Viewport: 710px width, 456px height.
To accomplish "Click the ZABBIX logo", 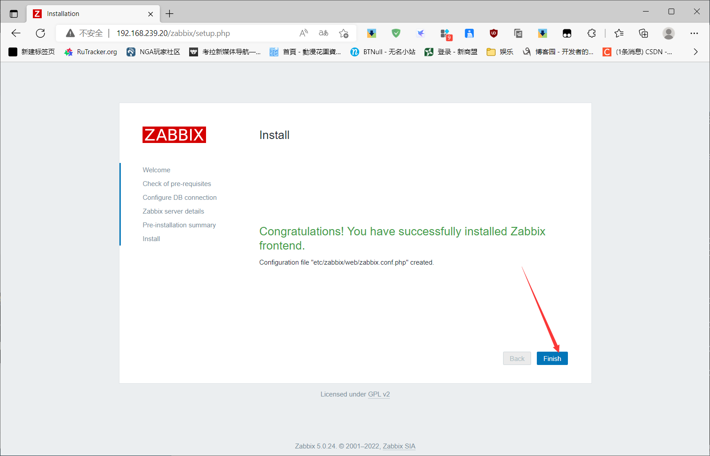I will point(174,135).
